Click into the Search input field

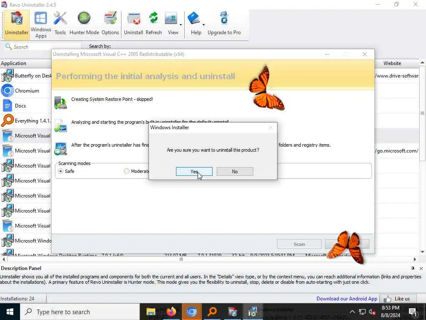[46, 47]
